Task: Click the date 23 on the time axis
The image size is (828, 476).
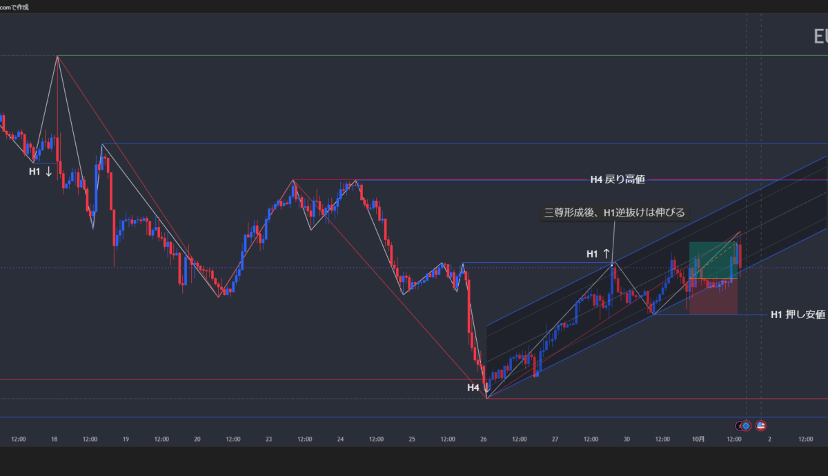Action: 268,439
